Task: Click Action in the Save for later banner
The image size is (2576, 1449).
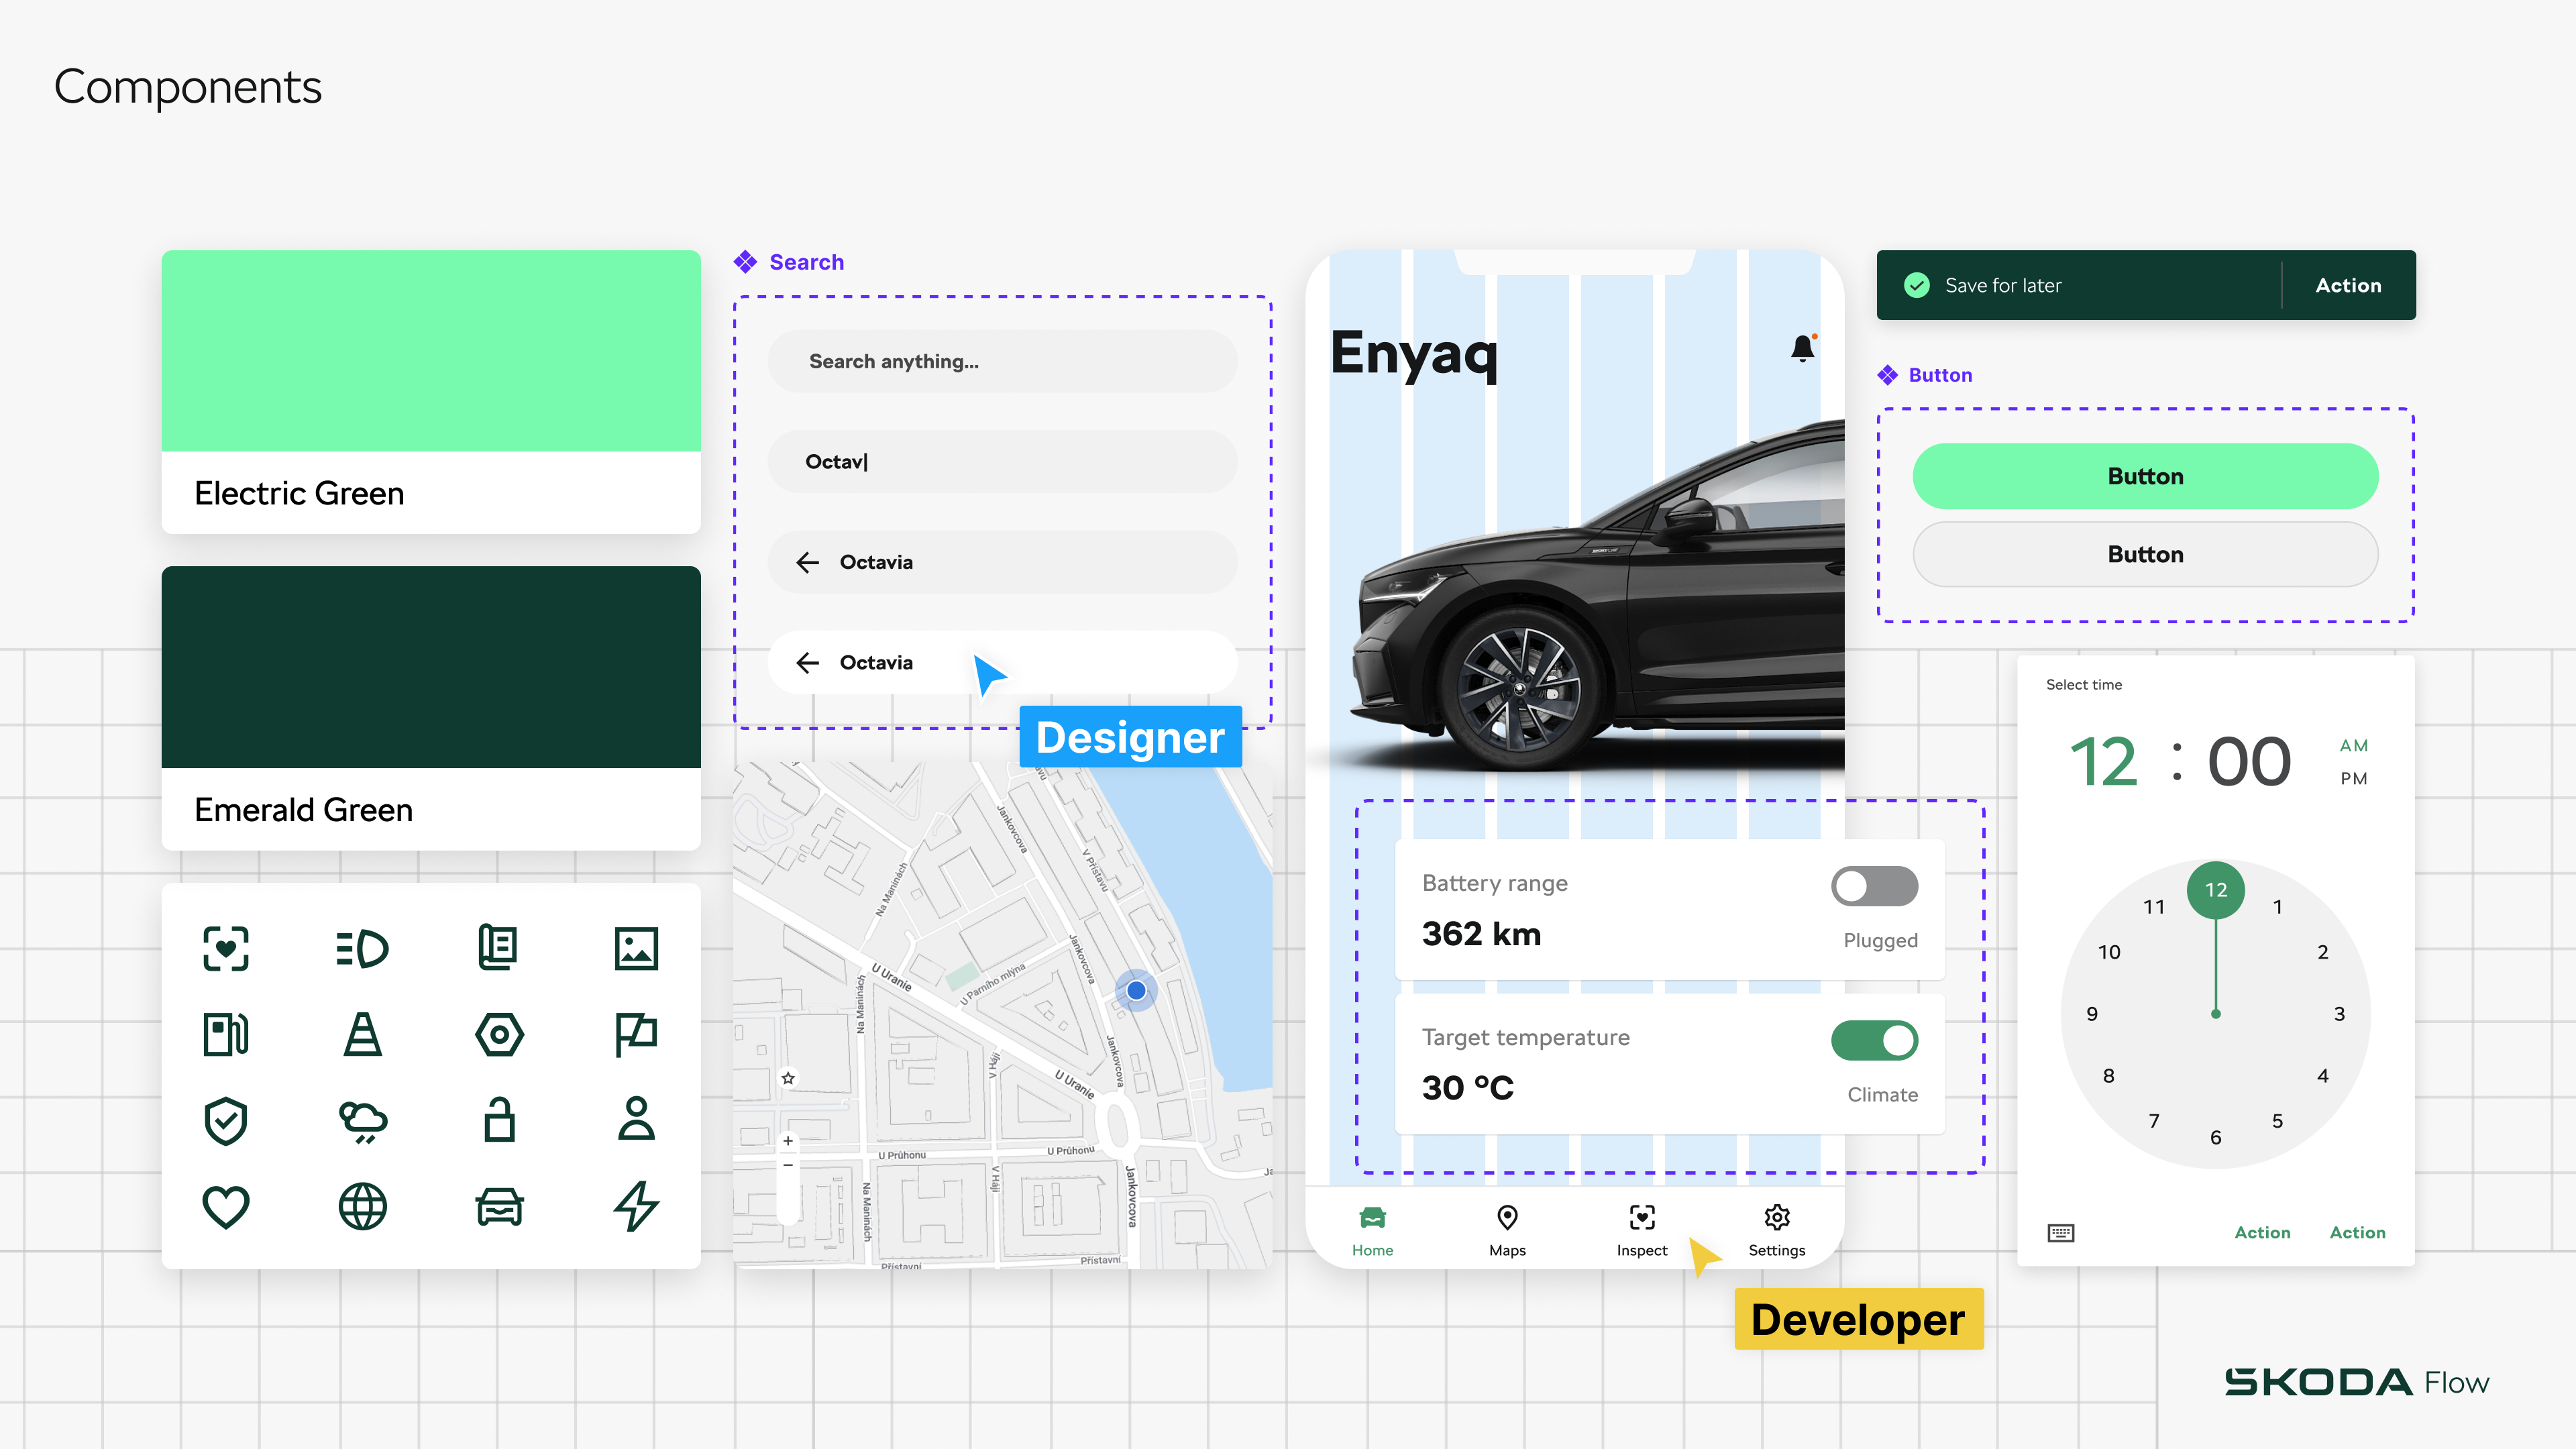Action: click(2347, 285)
